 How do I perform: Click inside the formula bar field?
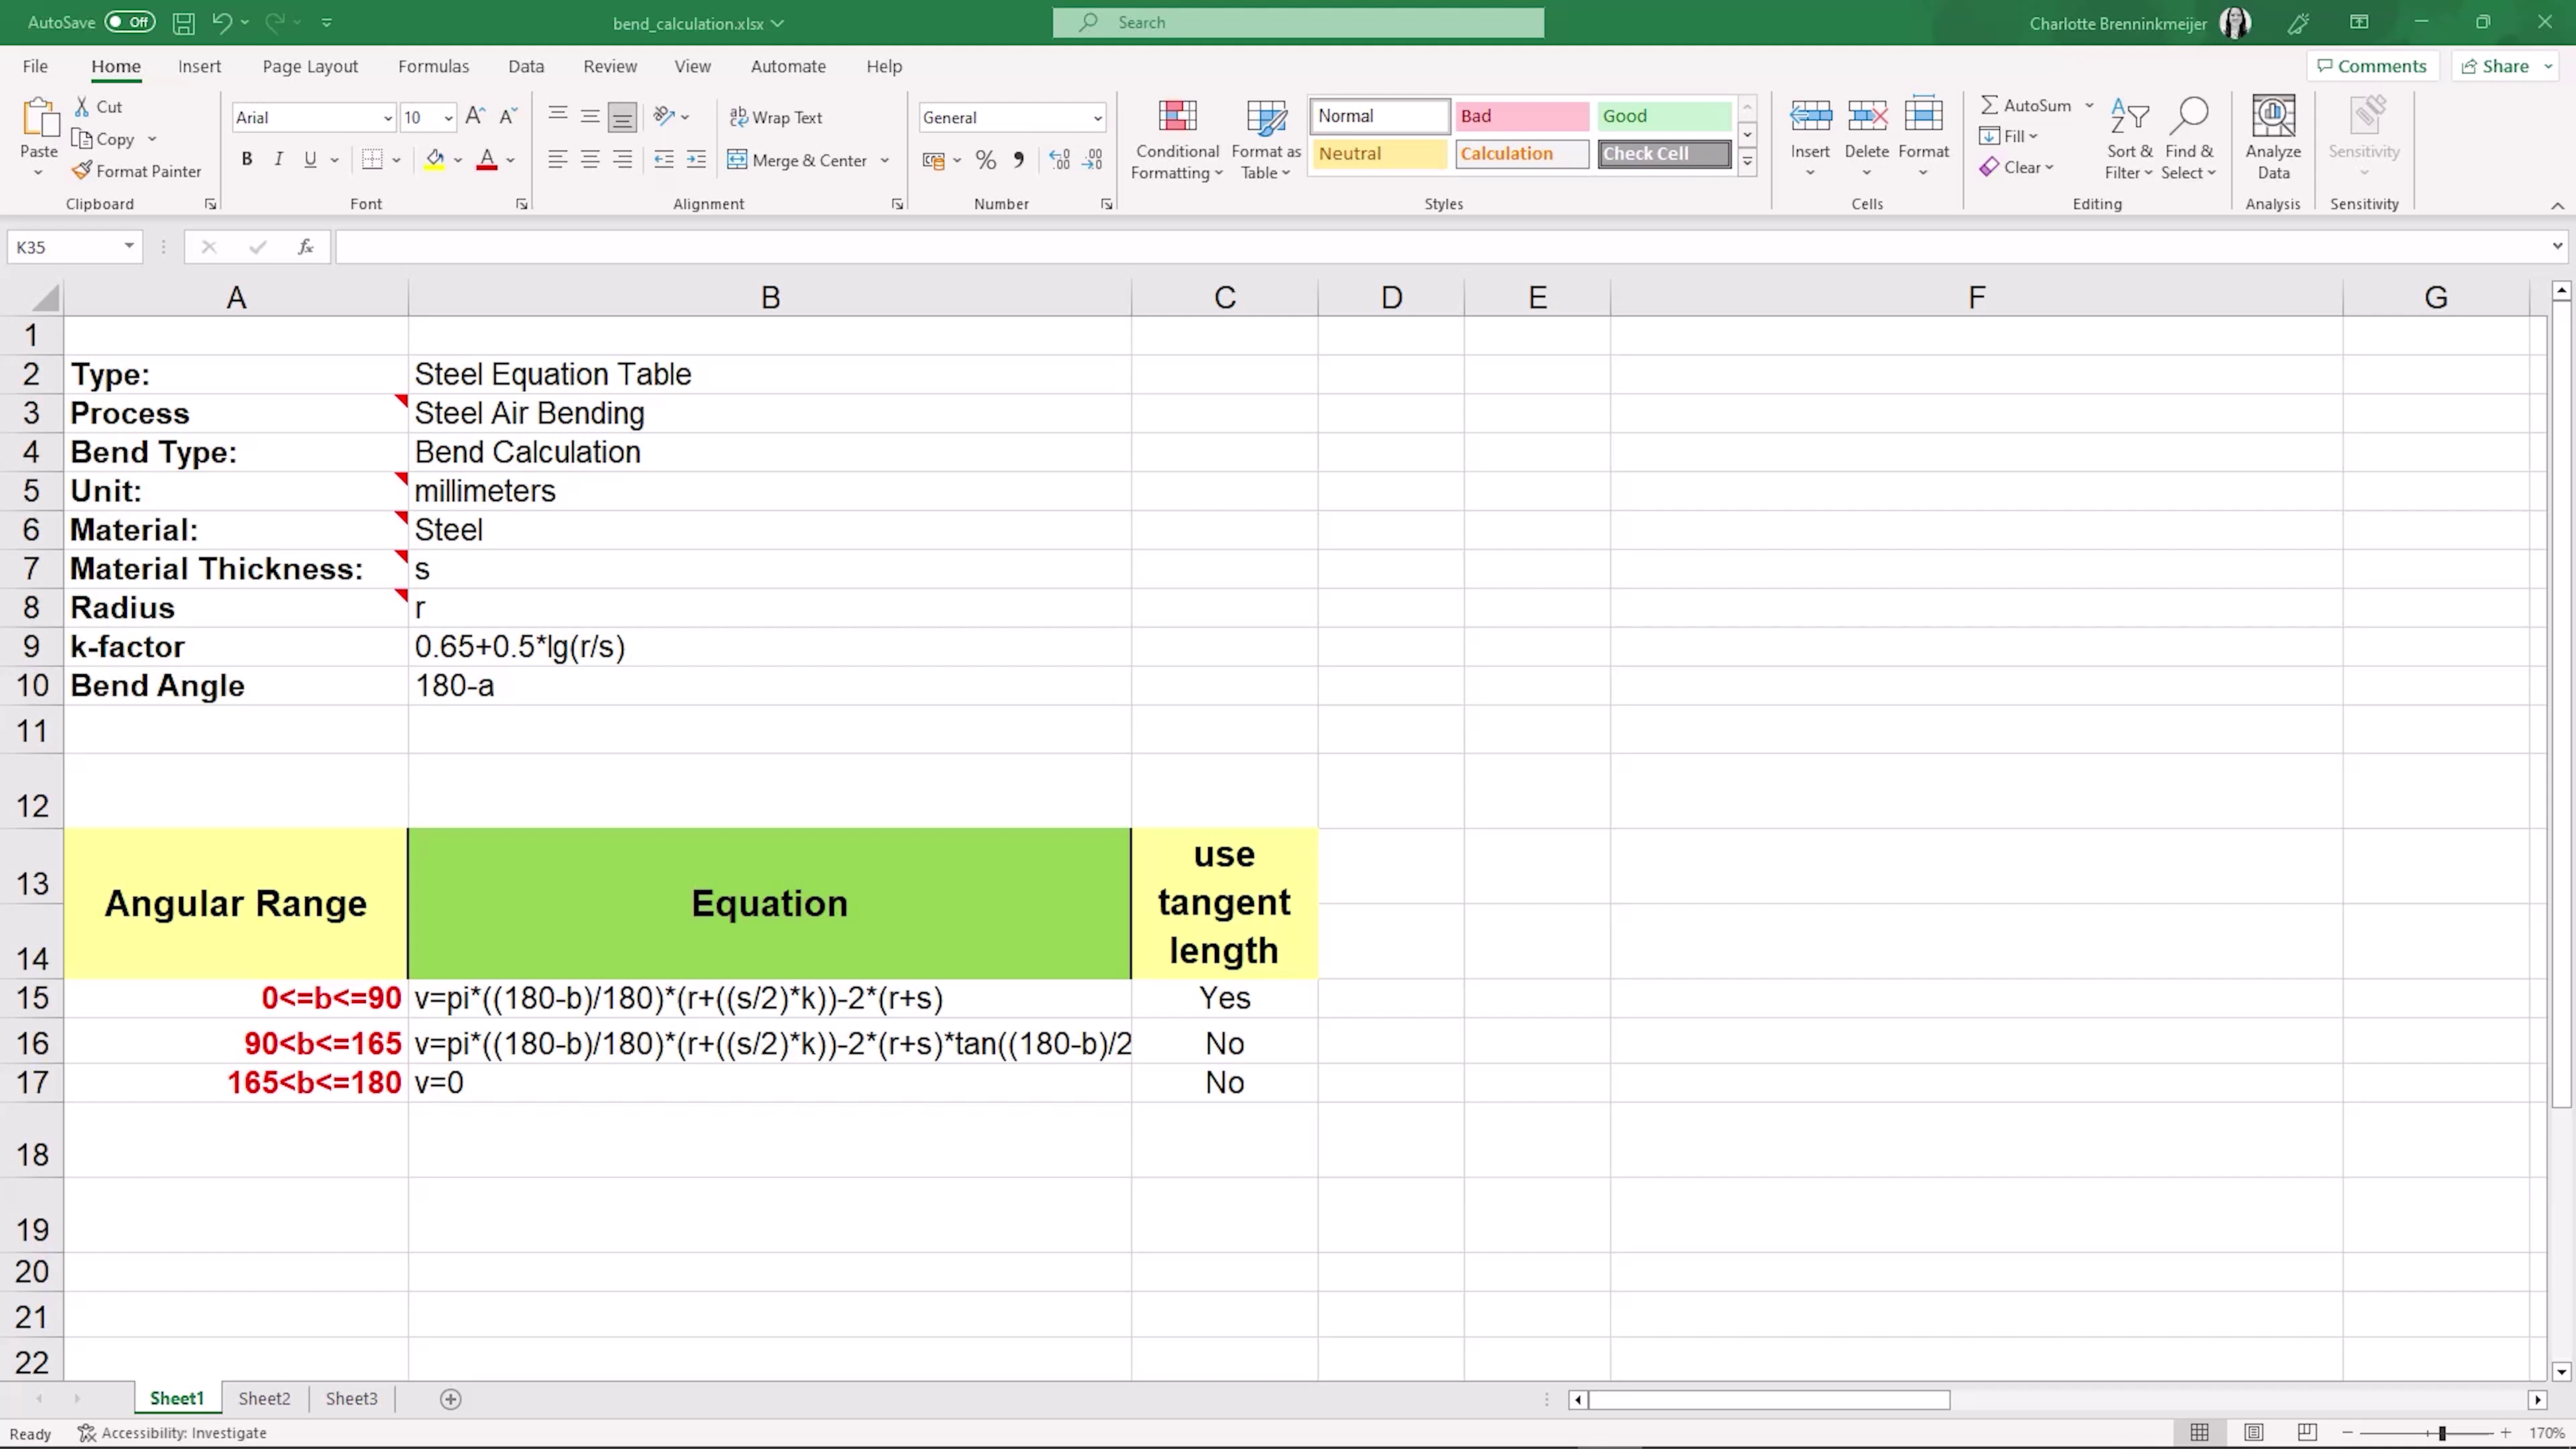pyautogui.click(x=1400, y=247)
